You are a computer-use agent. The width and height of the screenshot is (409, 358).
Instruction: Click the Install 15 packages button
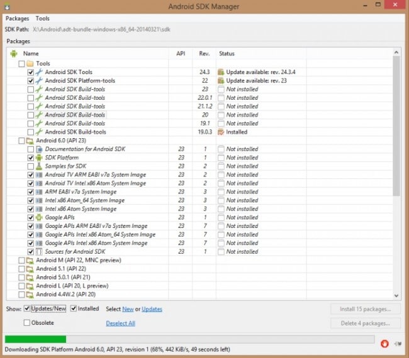pos(365,309)
